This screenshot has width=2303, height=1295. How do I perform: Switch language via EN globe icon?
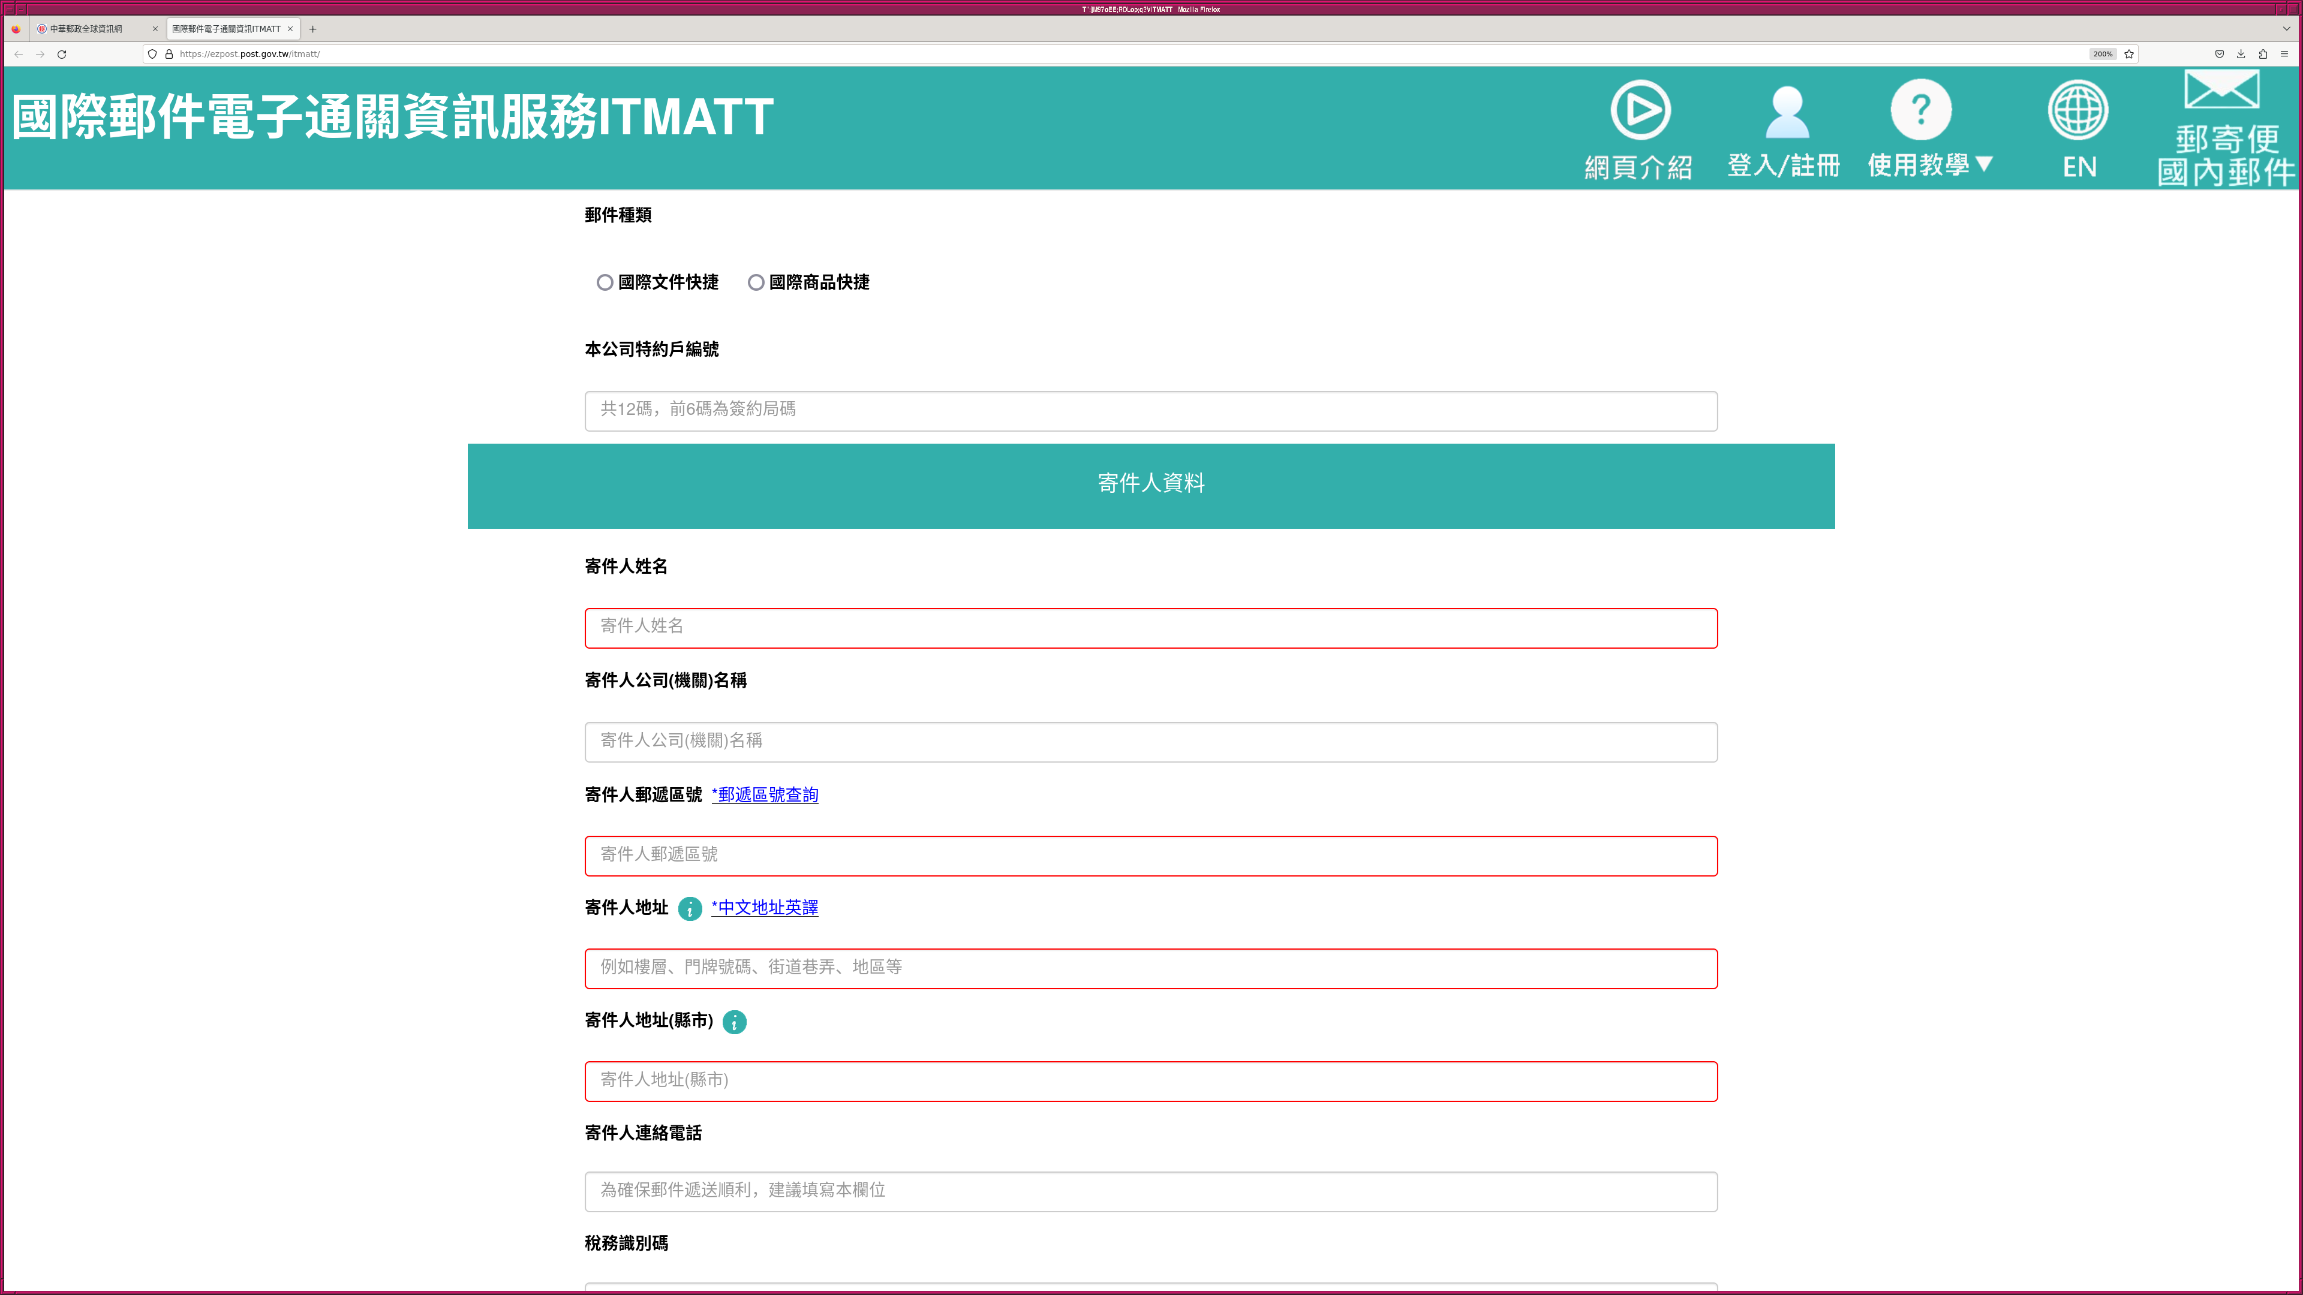(2077, 111)
